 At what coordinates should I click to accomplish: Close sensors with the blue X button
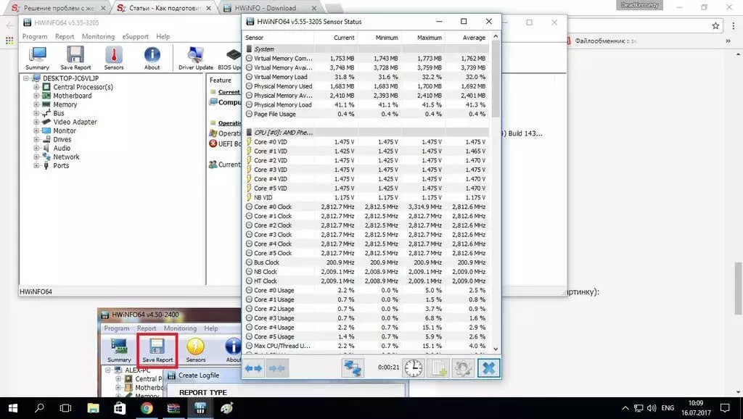(x=488, y=368)
